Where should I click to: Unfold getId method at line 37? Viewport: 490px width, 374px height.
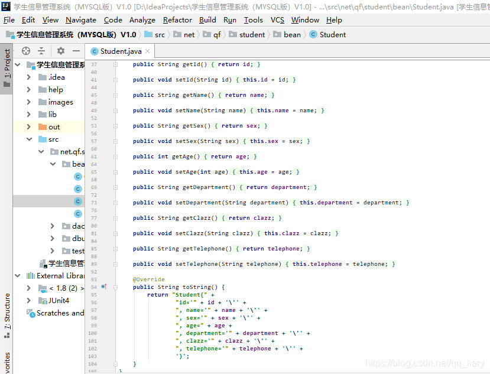click(x=116, y=64)
